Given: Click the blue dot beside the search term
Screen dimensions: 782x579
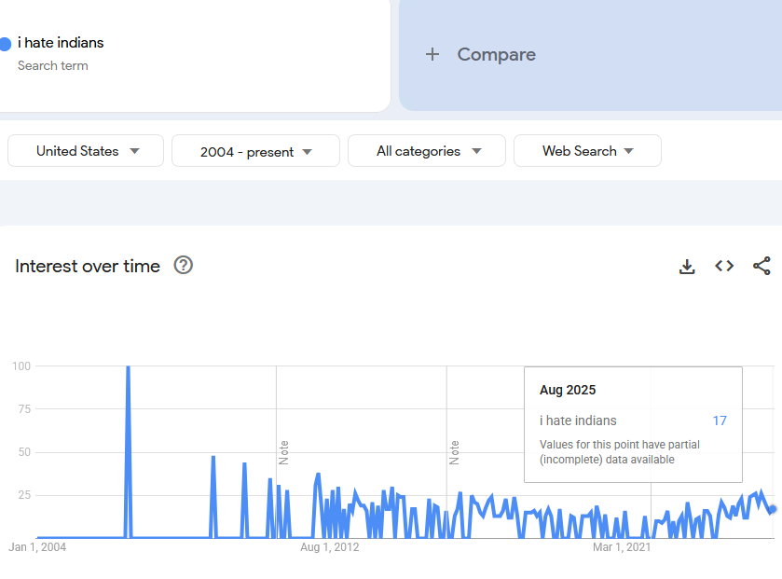Looking at the screenshot, I should [5, 44].
